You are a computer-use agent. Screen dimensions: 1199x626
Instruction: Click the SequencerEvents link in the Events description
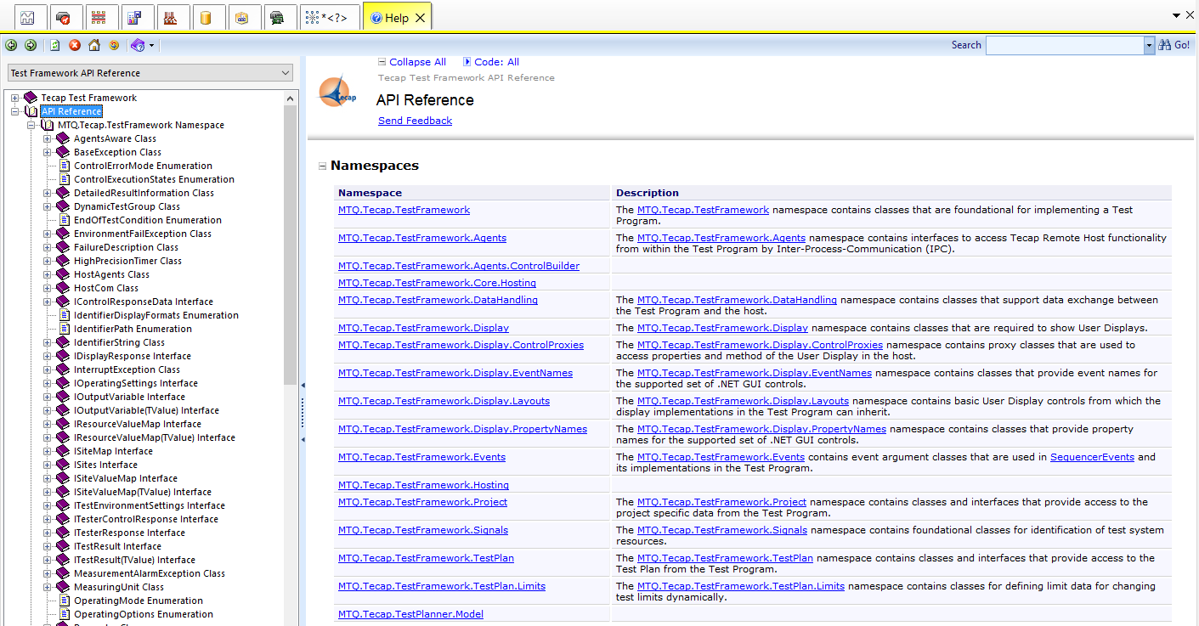1092,457
